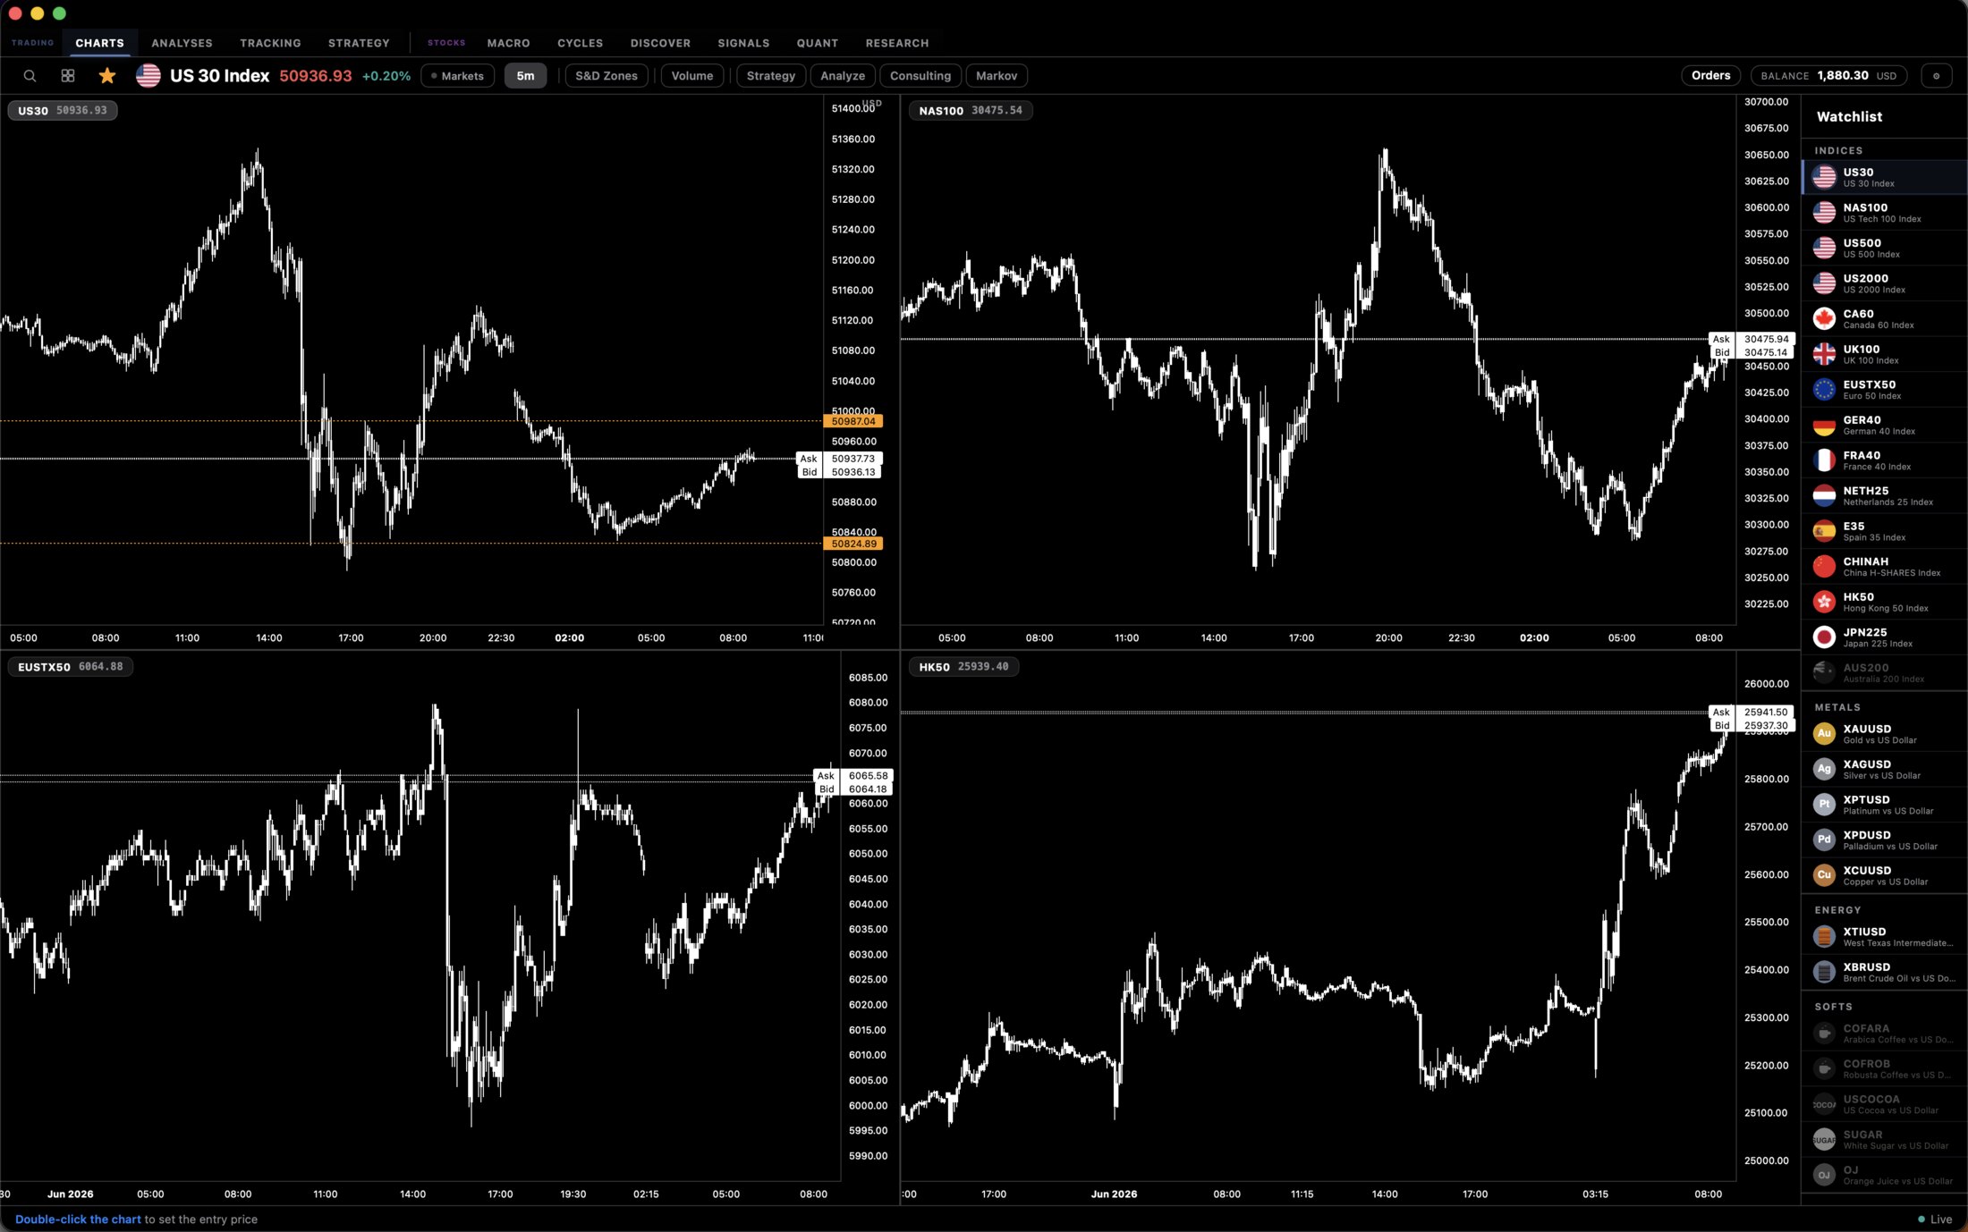The image size is (1968, 1232).
Task: Open the STRATEGY tab
Action: 359,43
